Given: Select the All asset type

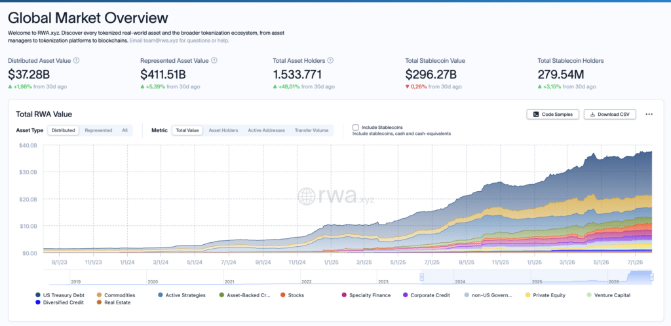Looking at the screenshot, I should (x=125, y=130).
